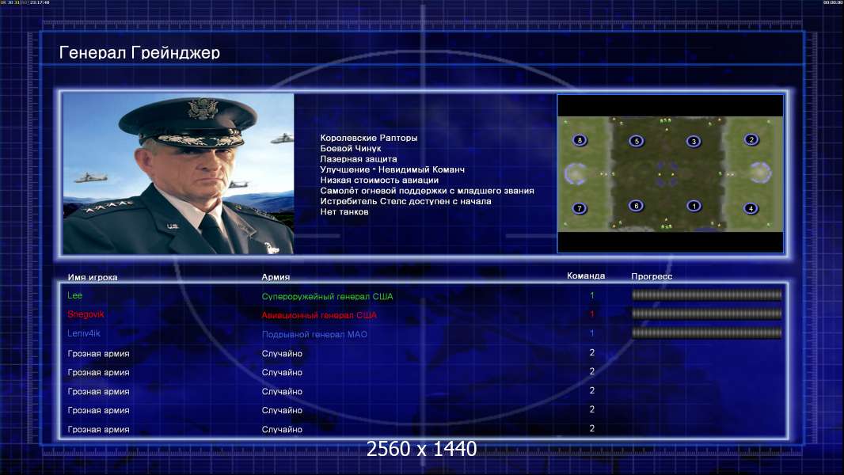Image resolution: width=844 pixels, height=475 pixels.
Task: Click General Granger's portrait image
Action: [x=178, y=173]
